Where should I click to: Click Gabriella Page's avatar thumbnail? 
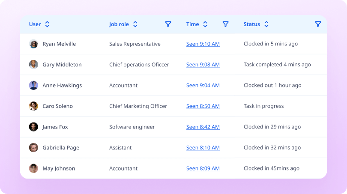tap(33, 148)
